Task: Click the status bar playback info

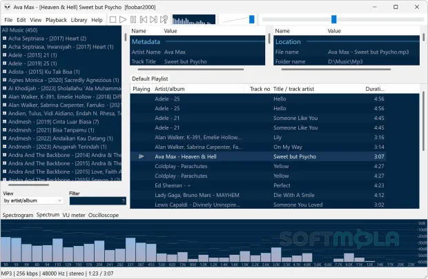Action: [x=57, y=273]
